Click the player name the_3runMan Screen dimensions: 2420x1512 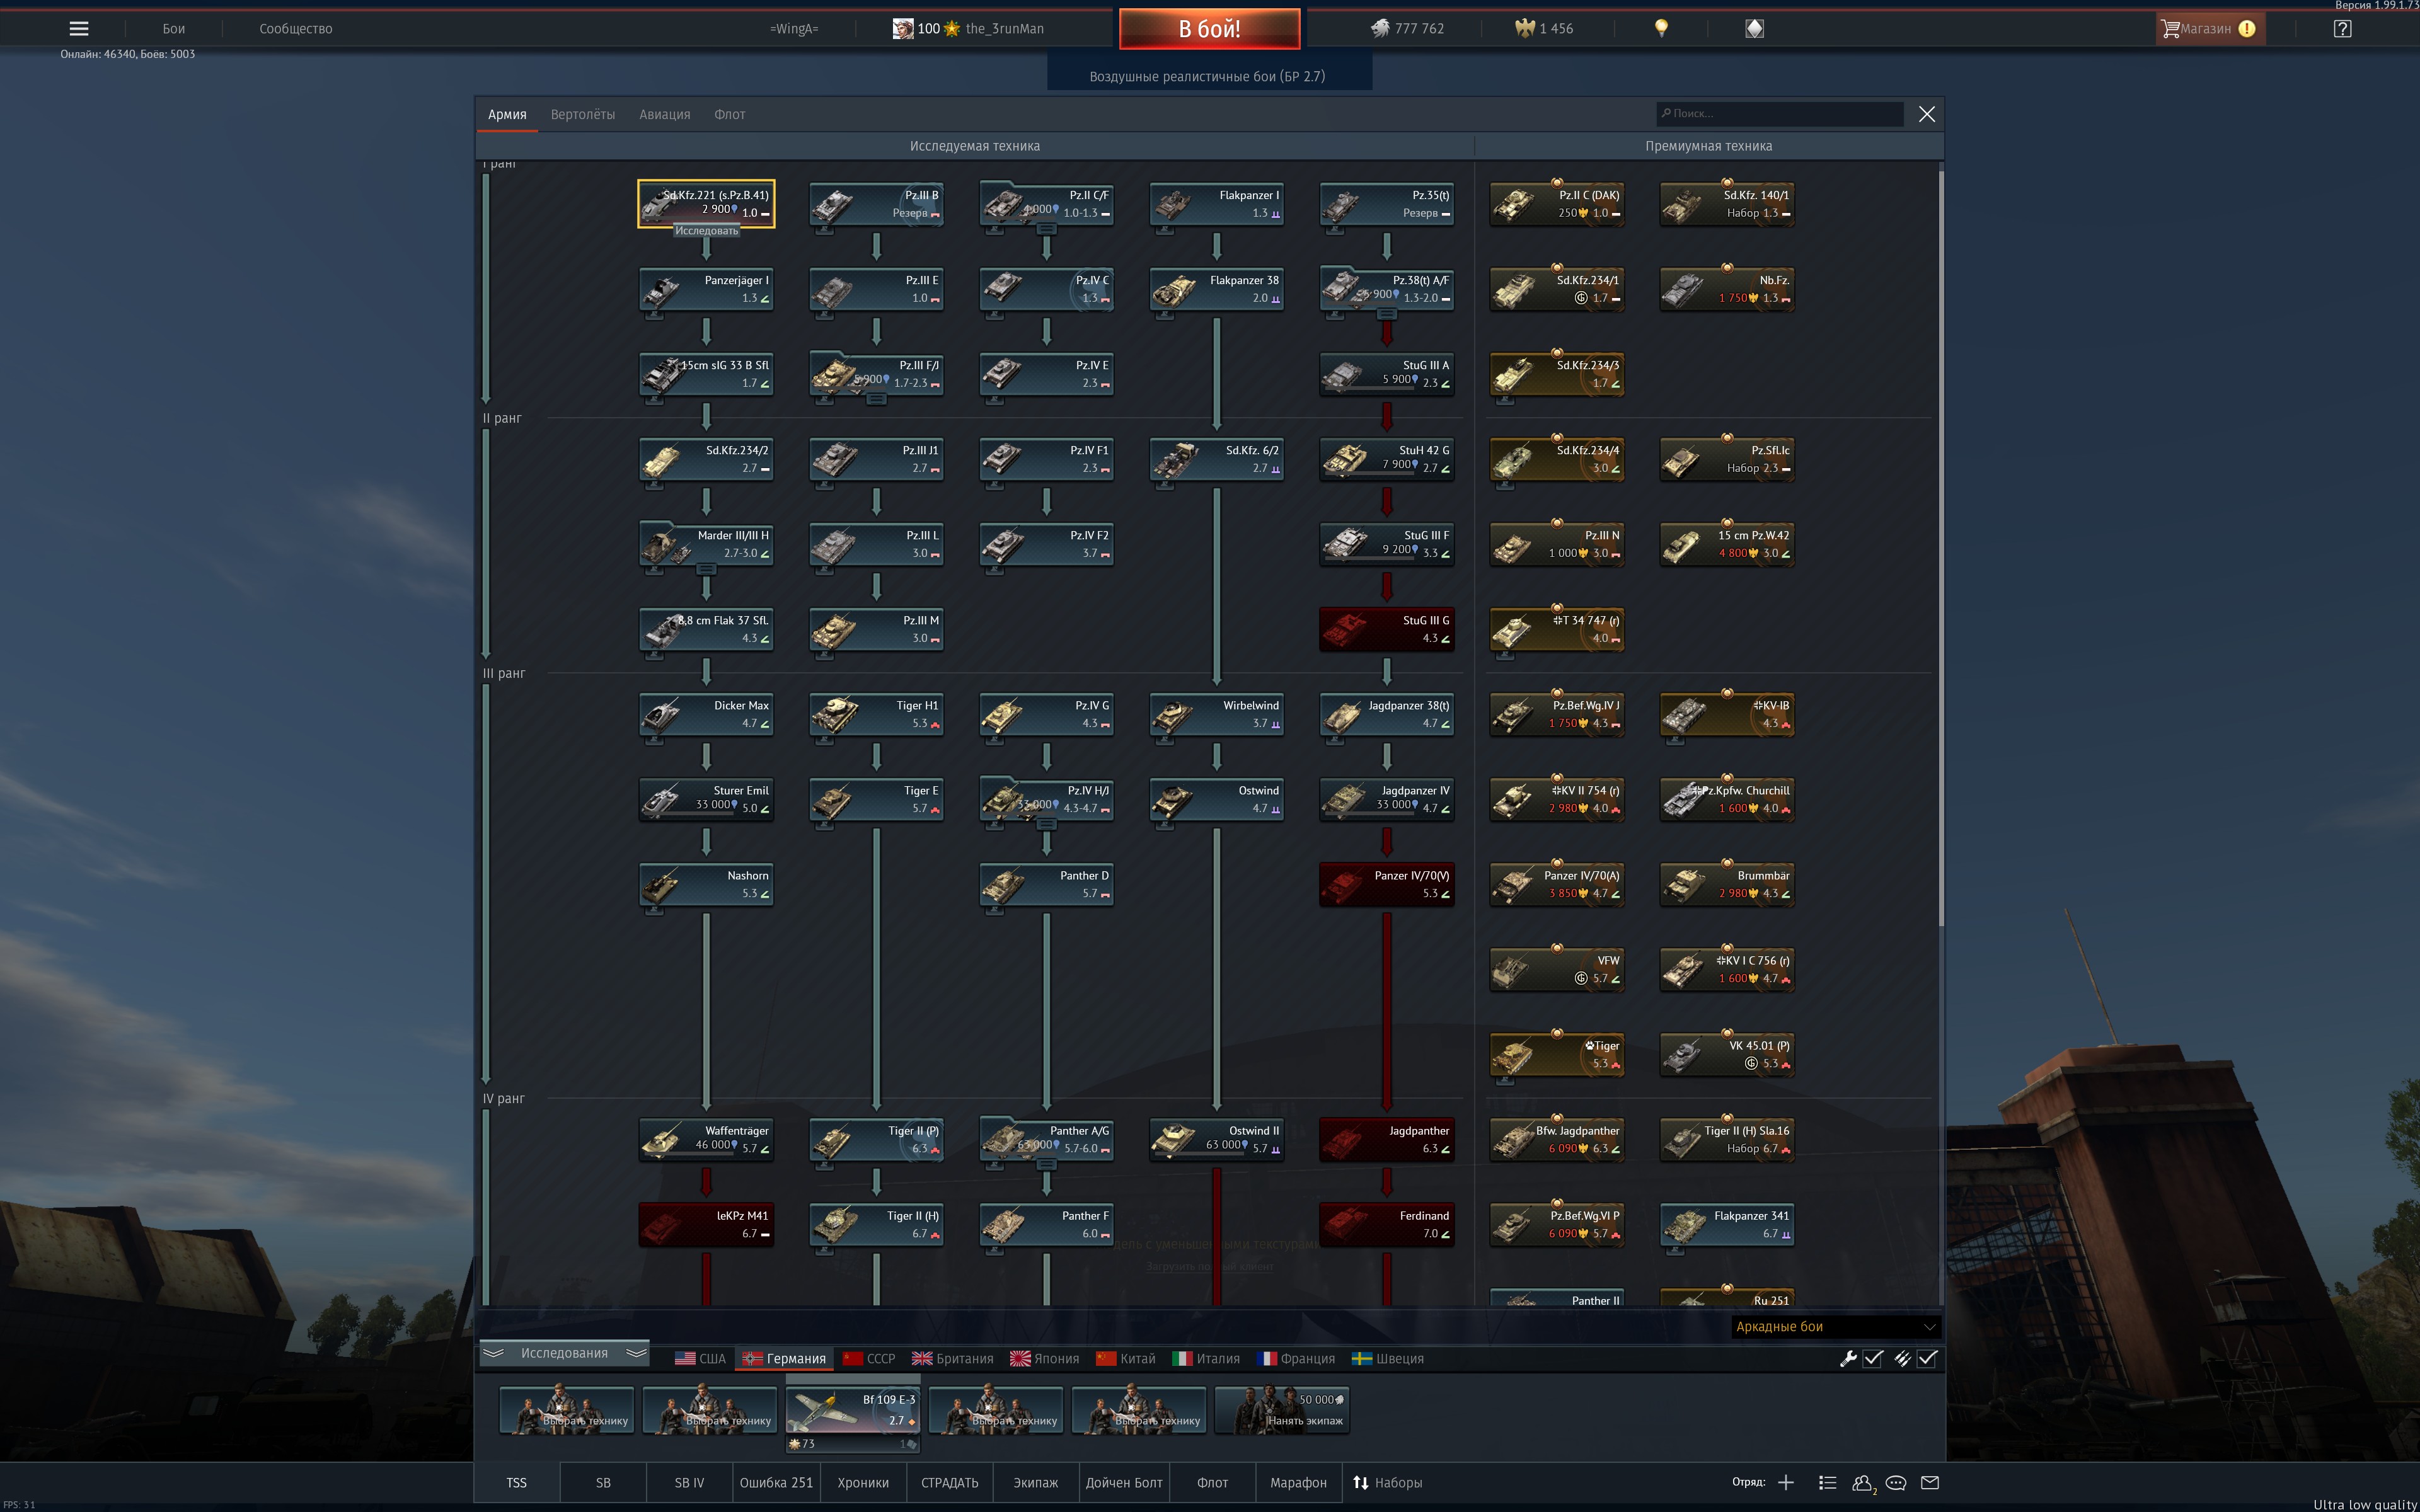point(1004,29)
